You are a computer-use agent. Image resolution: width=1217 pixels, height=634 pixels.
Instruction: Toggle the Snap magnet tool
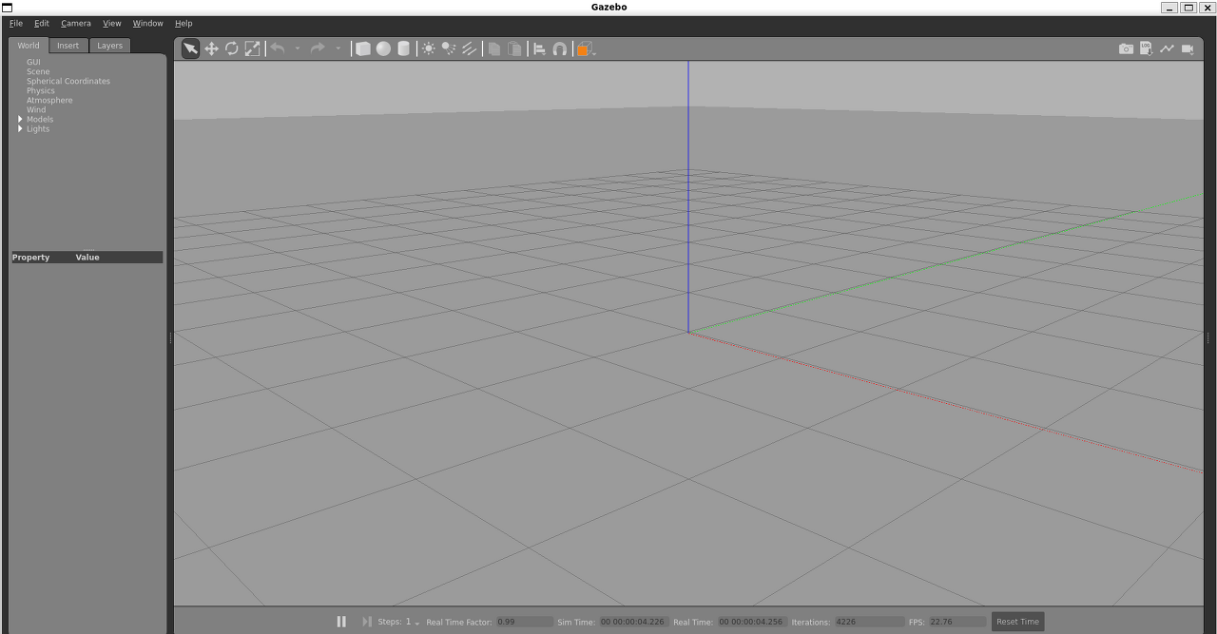pyautogui.click(x=559, y=48)
